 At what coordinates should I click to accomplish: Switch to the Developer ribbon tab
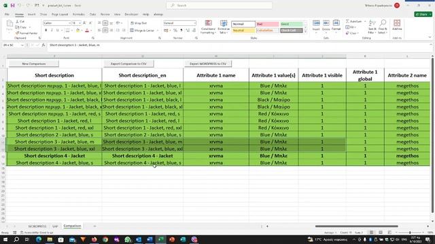point(131,14)
